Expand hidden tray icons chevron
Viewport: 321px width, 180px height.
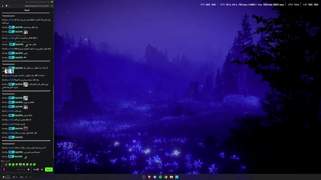[30, 177]
